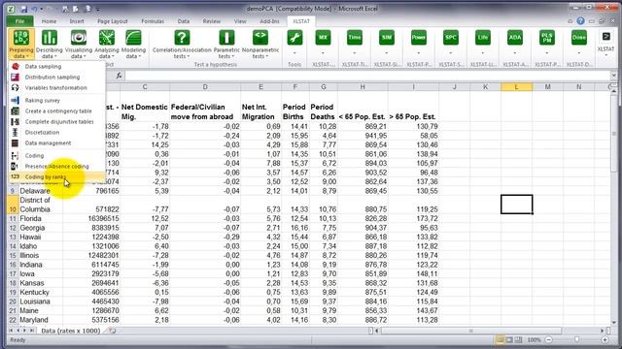
Task: Open the Analyzing data menu
Action: (107, 44)
